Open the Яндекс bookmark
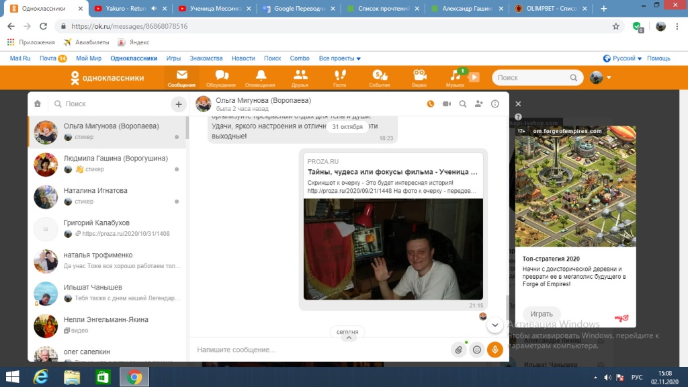The height and width of the screenshot is (387, 688). (134, 42)
